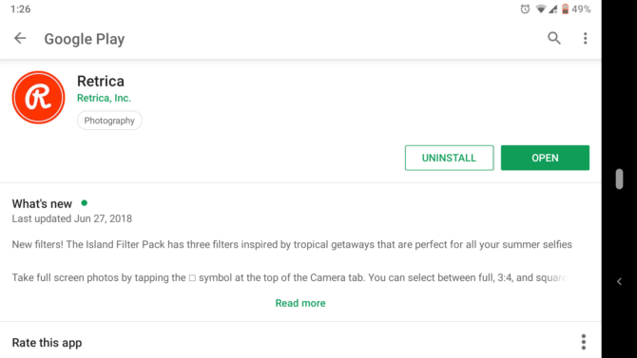Tap the green What's new dot
Viewport: 637px width, 358px height.
tap(84, 202)
